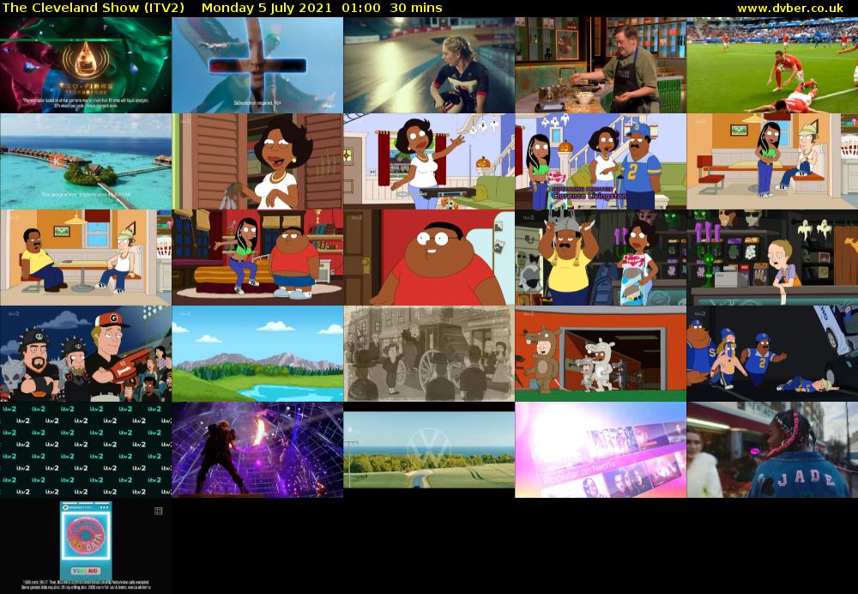Open the green fabric gold droplet advert thumbnail
The height and width of the screenshot is (594, 858).
coord(85,65)
